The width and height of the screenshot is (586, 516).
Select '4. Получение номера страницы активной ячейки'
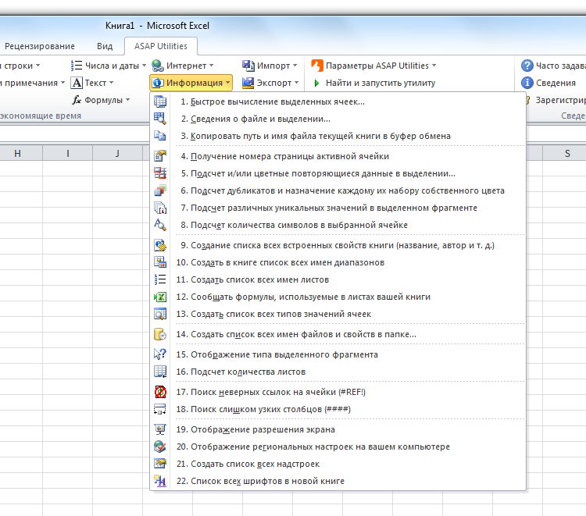[x=338, y=156]
